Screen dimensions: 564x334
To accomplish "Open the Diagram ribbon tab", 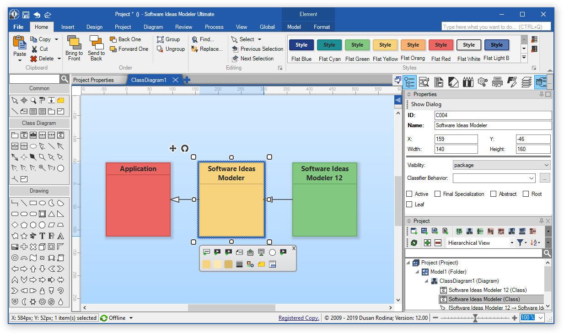I will point(153,27).
